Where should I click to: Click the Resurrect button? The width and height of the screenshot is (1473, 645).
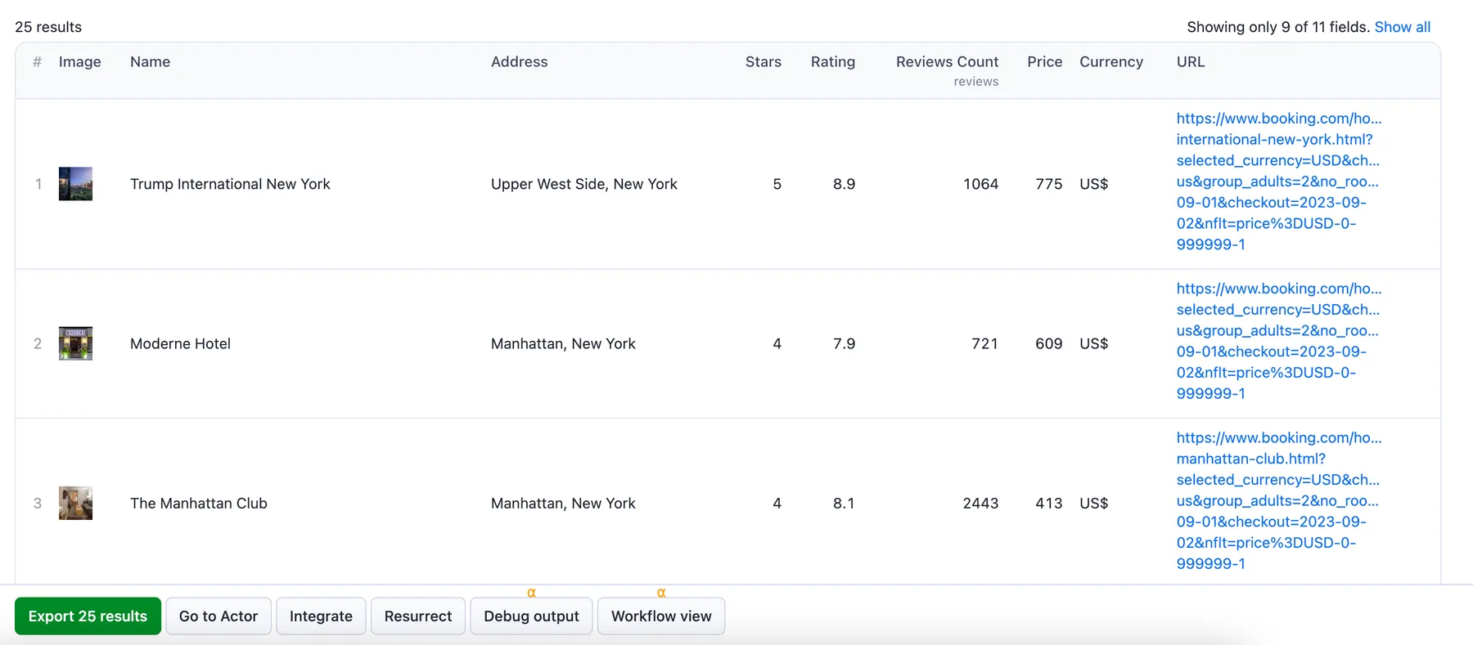[418, 616]
